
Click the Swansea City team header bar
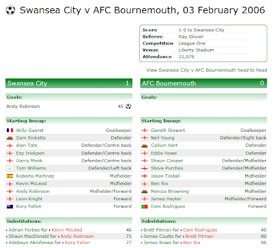[x=69, y=83]
